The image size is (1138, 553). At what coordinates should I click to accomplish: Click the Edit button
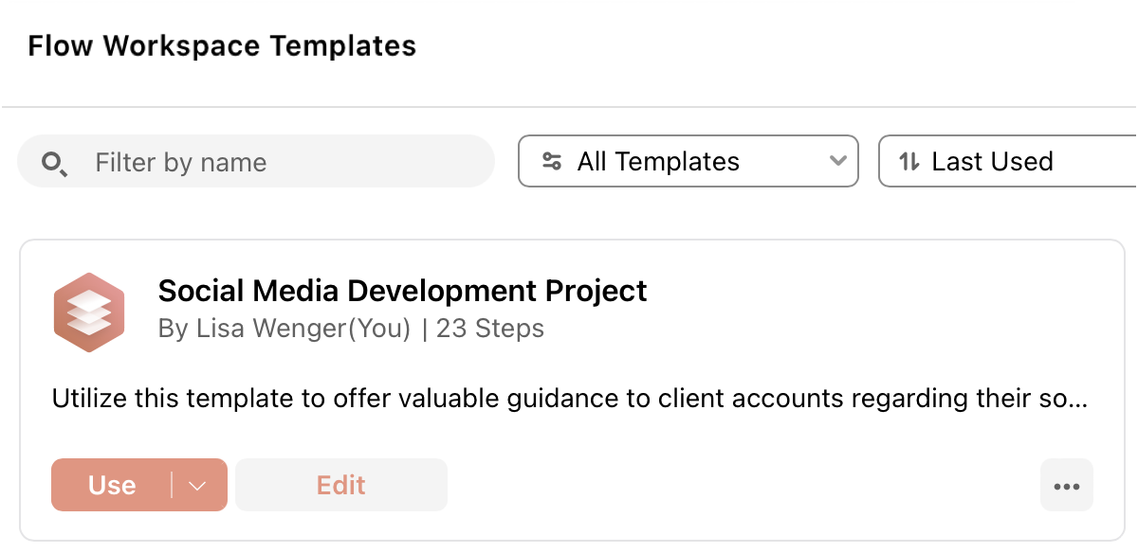341,485
